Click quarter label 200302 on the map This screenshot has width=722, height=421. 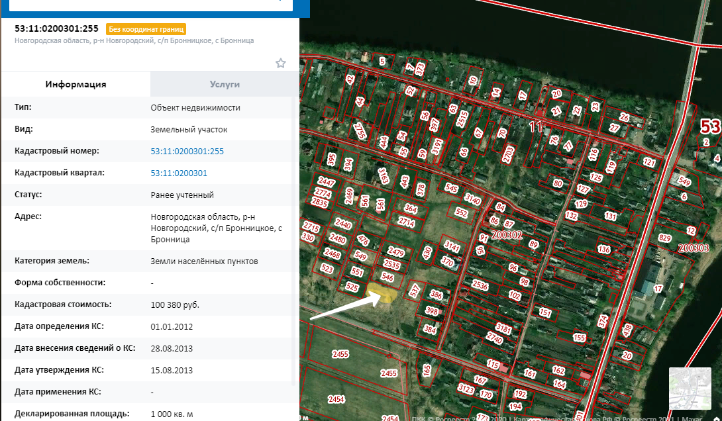click(507, 235)
